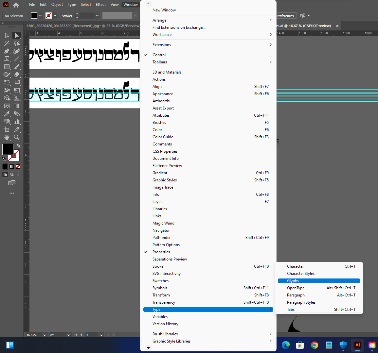Image resolution: width=378 pixels, height=353 pixels.
Task: Open the Object menu
Action: 57,5
